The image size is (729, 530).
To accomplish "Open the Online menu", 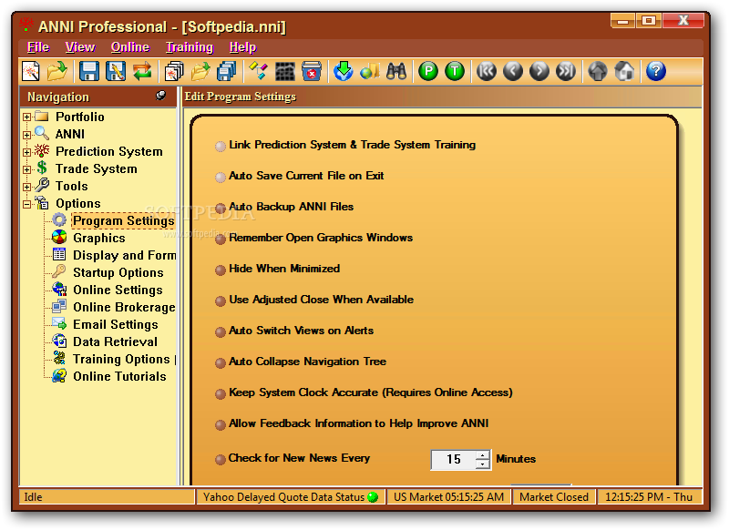I will (x=130, y=47).
